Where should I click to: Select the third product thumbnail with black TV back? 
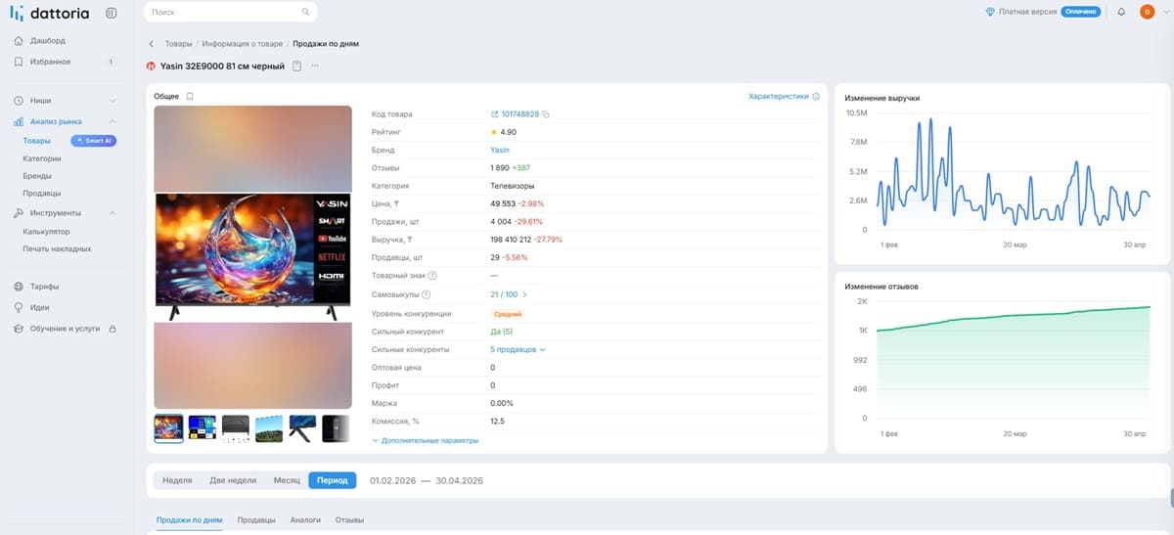[236, 428]
